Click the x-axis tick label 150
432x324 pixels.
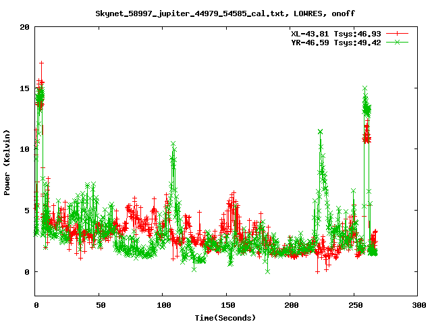pos(228,305)
